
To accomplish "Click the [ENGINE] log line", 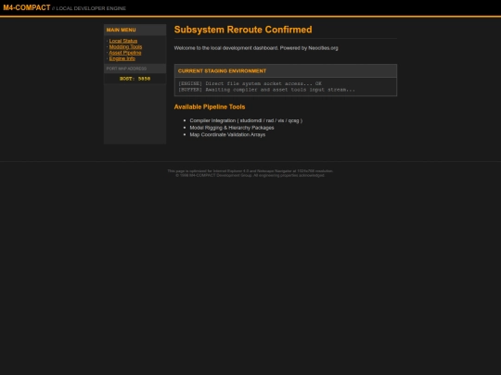I will pyautogui.click(x=250, y=83).
